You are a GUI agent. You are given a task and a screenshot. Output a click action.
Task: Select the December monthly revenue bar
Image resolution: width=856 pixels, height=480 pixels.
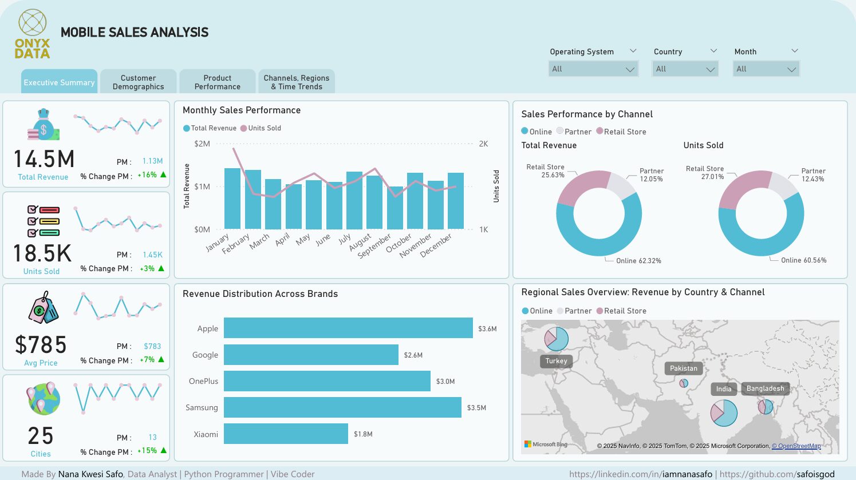tap(456, 201)
